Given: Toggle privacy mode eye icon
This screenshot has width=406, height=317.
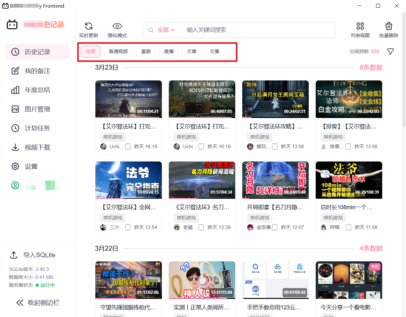Looking at the screenshot, I should pyautogui.click(x=117, y=26).
